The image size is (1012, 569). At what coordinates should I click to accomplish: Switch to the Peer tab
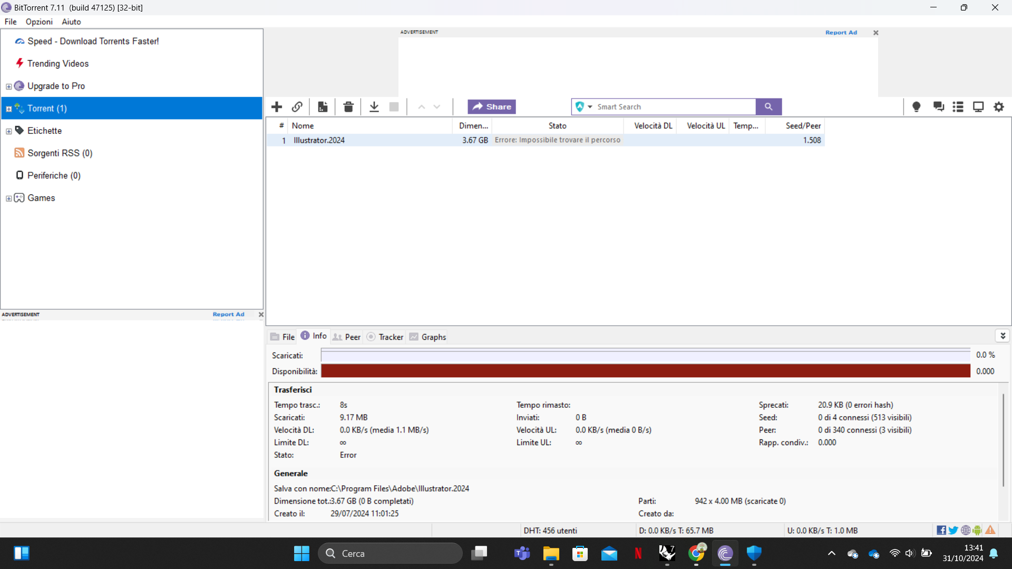pyautogui.click(x=347, y=337)
